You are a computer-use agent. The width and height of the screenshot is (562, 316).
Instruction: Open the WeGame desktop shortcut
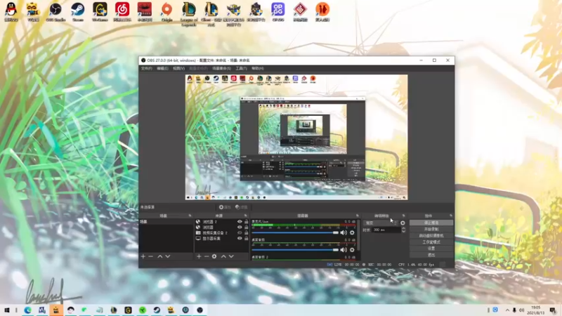tap(100, 12)
